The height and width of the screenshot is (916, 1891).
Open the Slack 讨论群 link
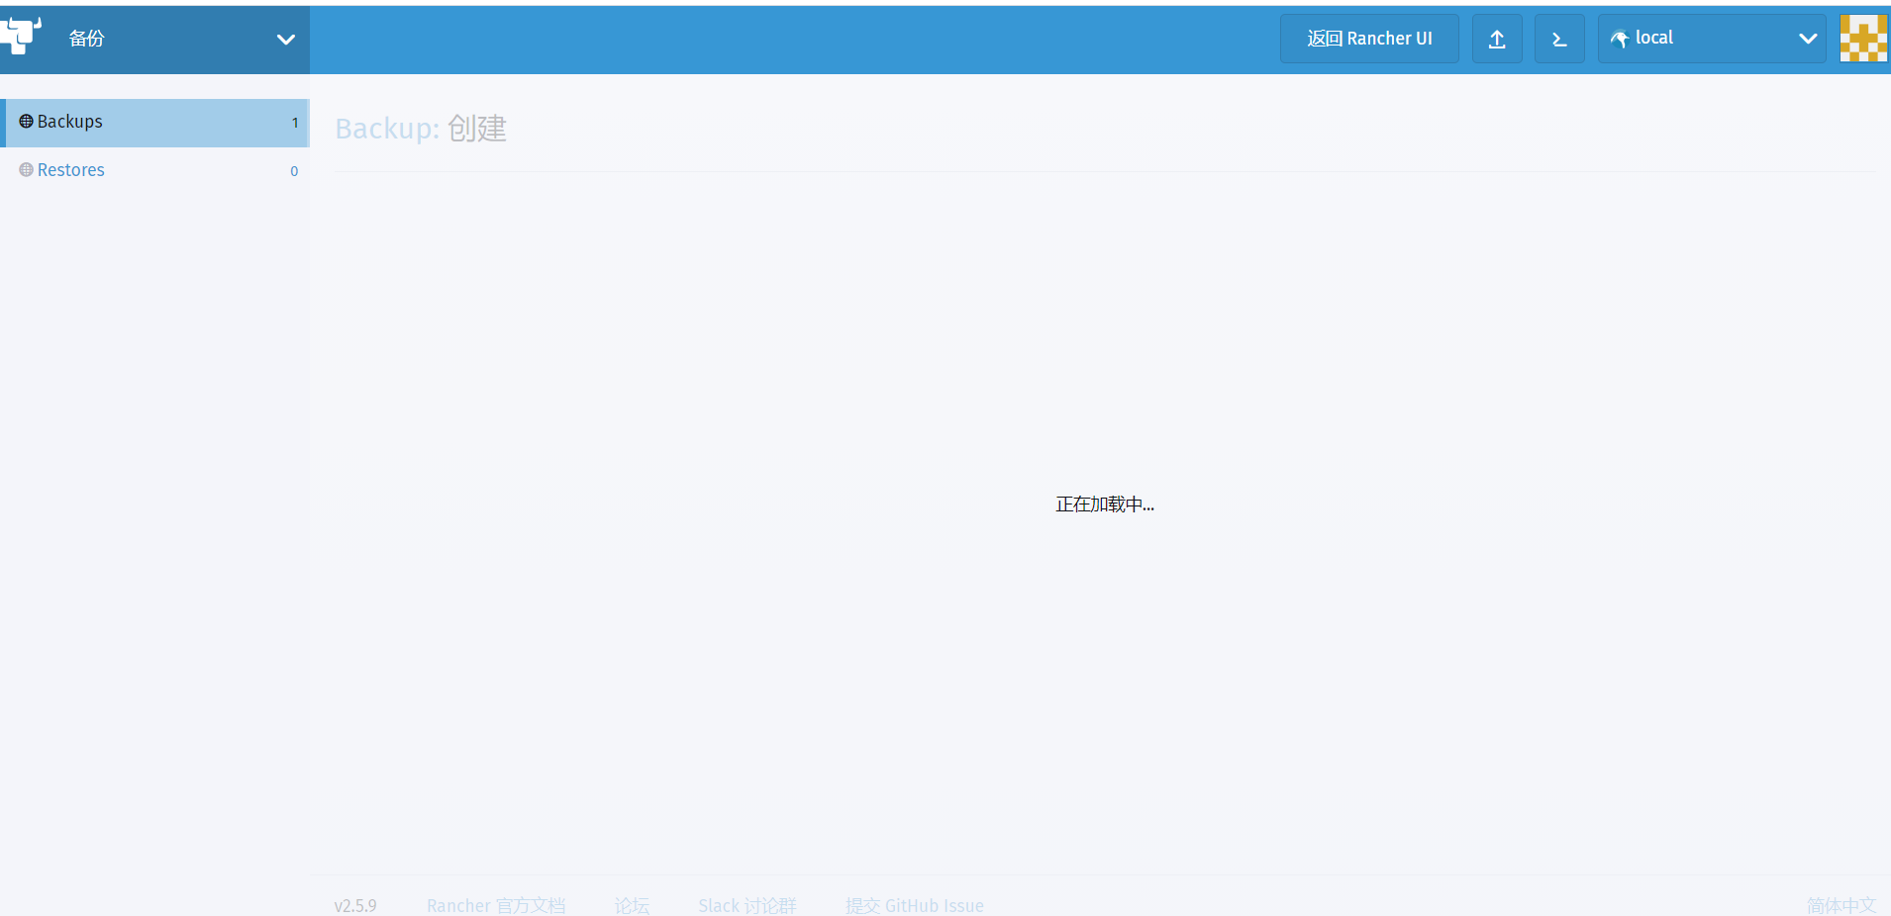click(746, 904)
